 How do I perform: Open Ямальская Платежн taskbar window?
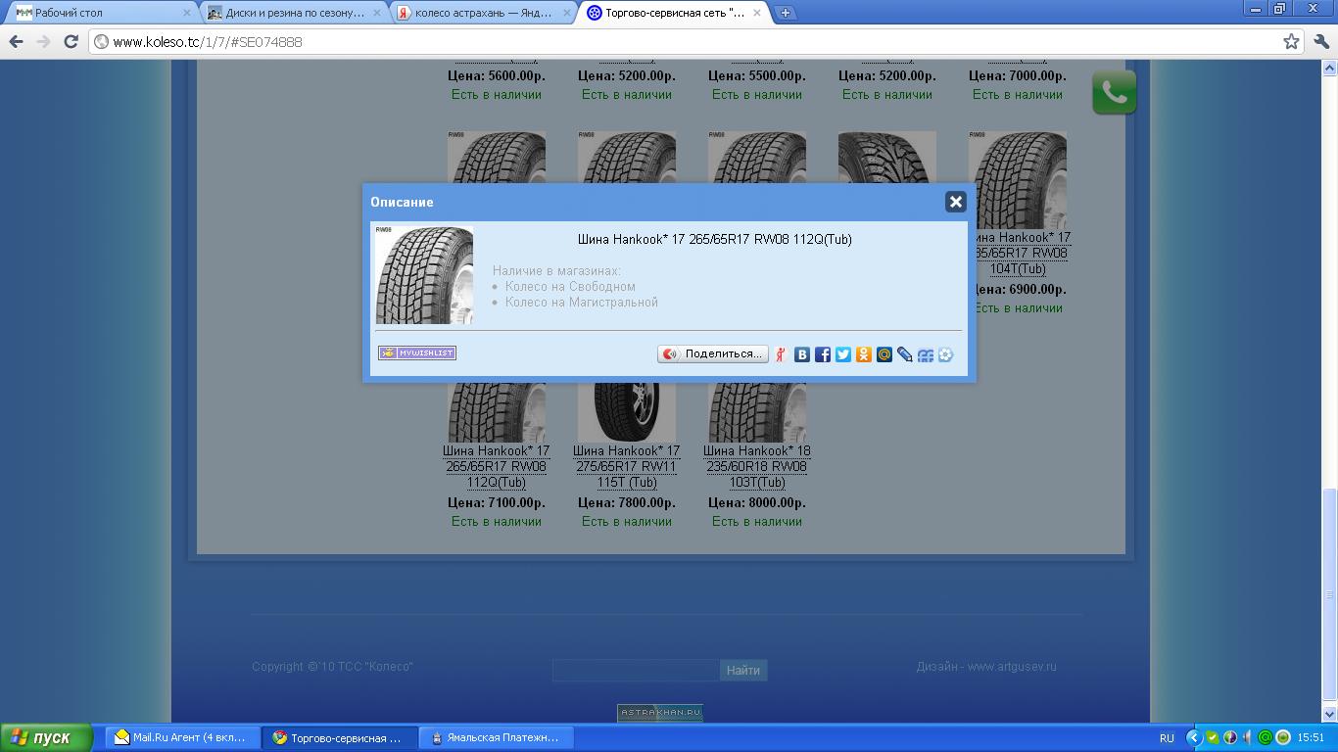coord(496,737)
